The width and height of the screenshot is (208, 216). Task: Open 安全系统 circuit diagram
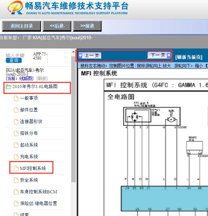tap(29, 180)
